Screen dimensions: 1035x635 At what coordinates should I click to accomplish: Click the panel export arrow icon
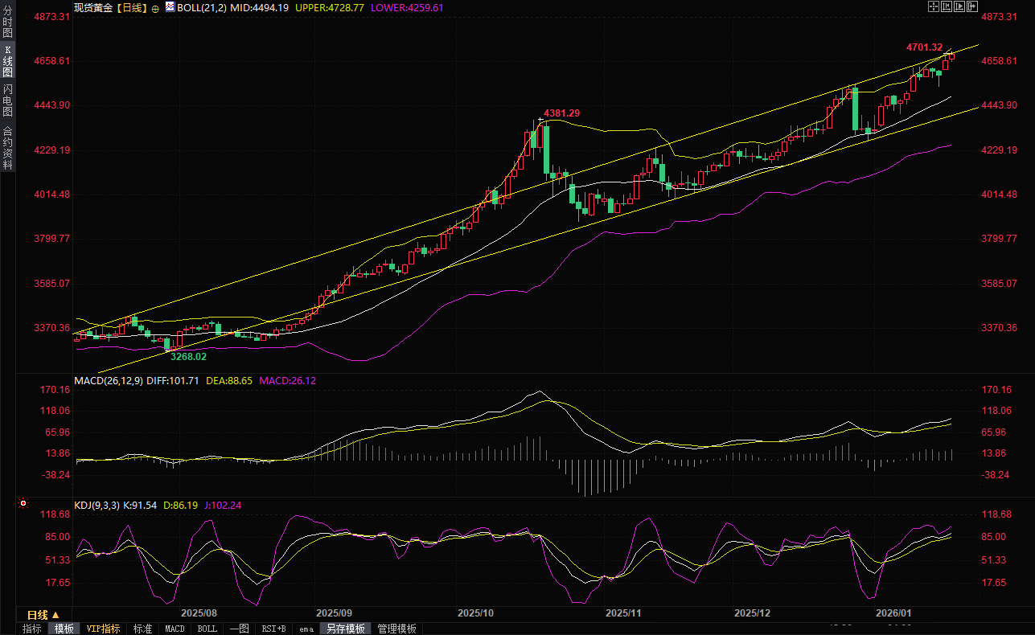(x=972, y=6)
